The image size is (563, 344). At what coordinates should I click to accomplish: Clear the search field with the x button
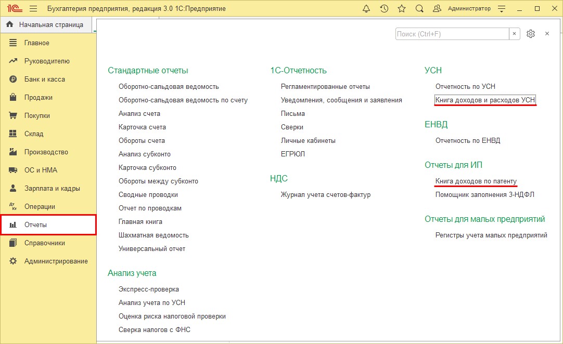click(x=515, y=34)
